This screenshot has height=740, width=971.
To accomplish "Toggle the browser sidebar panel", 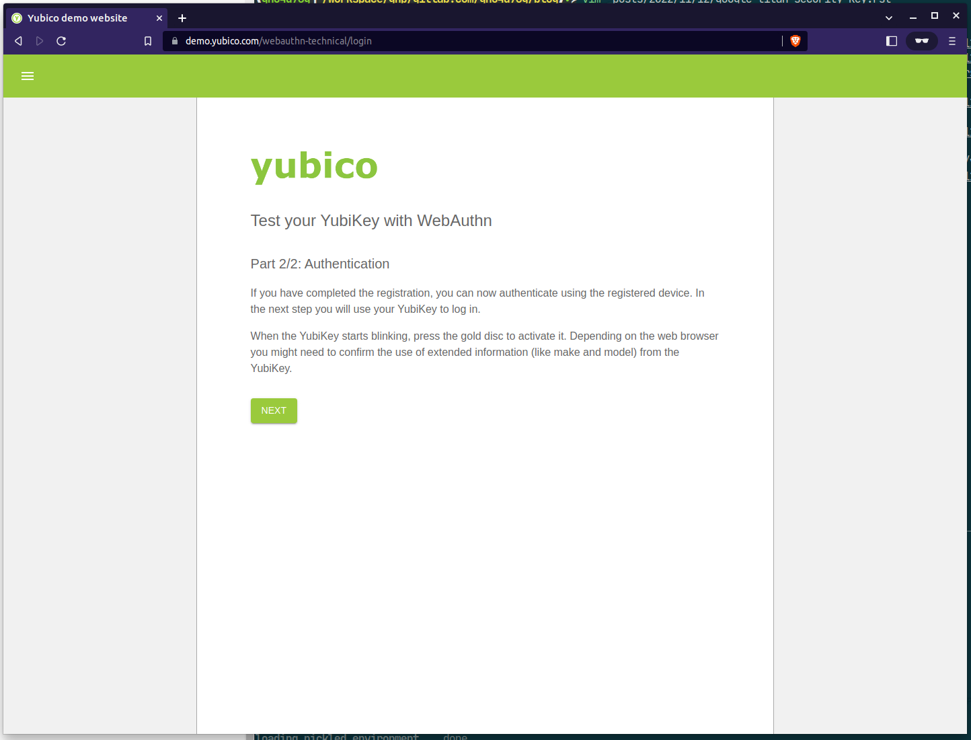I will [x=892, y=41].
